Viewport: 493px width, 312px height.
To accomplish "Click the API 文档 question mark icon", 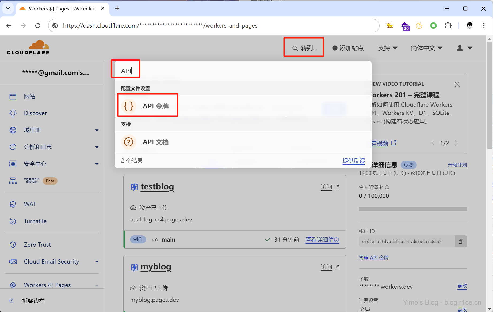I will (x=129, y=142).
